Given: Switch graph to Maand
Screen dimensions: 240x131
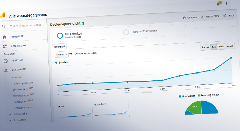Looking at the screenshot, I should pos(230,46).
